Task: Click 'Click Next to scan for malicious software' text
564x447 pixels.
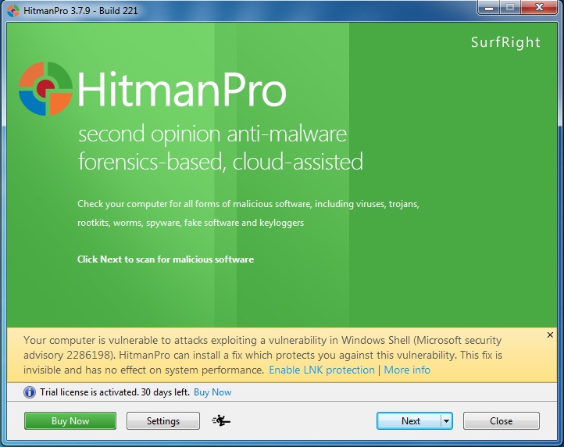Action: [x=166, y=259]
